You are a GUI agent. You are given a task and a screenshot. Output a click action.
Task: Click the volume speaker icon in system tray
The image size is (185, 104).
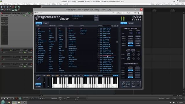click(173, 103)
